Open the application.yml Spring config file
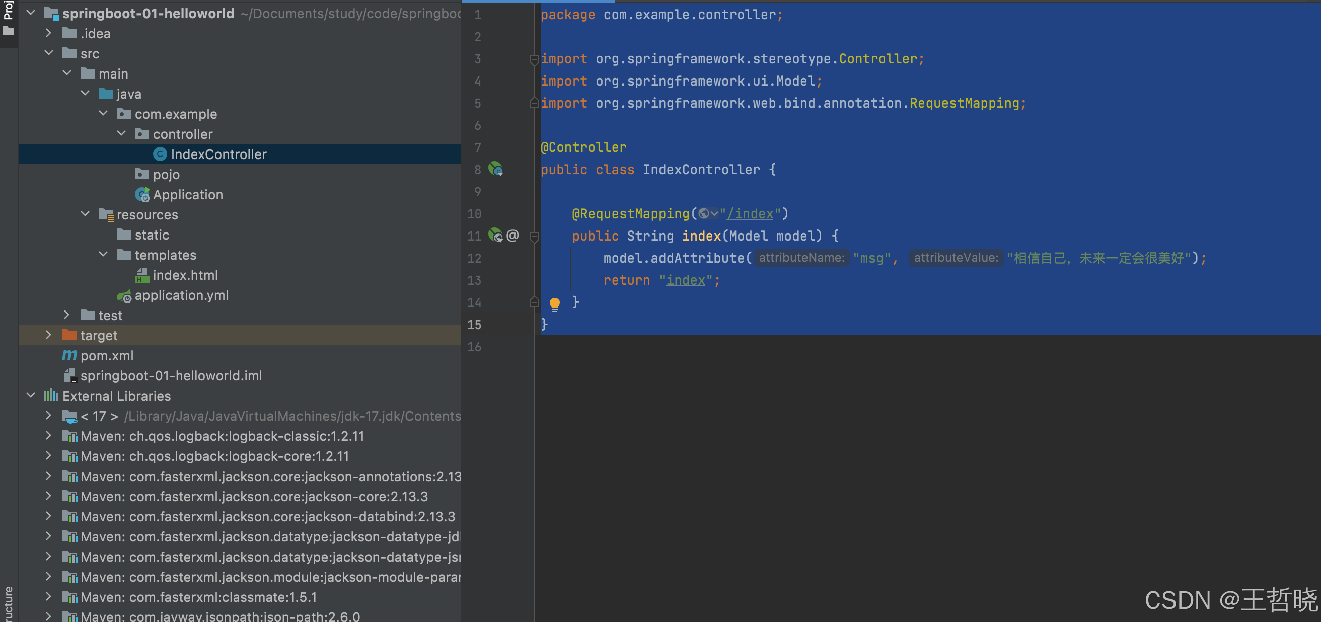Viewport: 1321px width, 622px height. (x=181, y=295)
